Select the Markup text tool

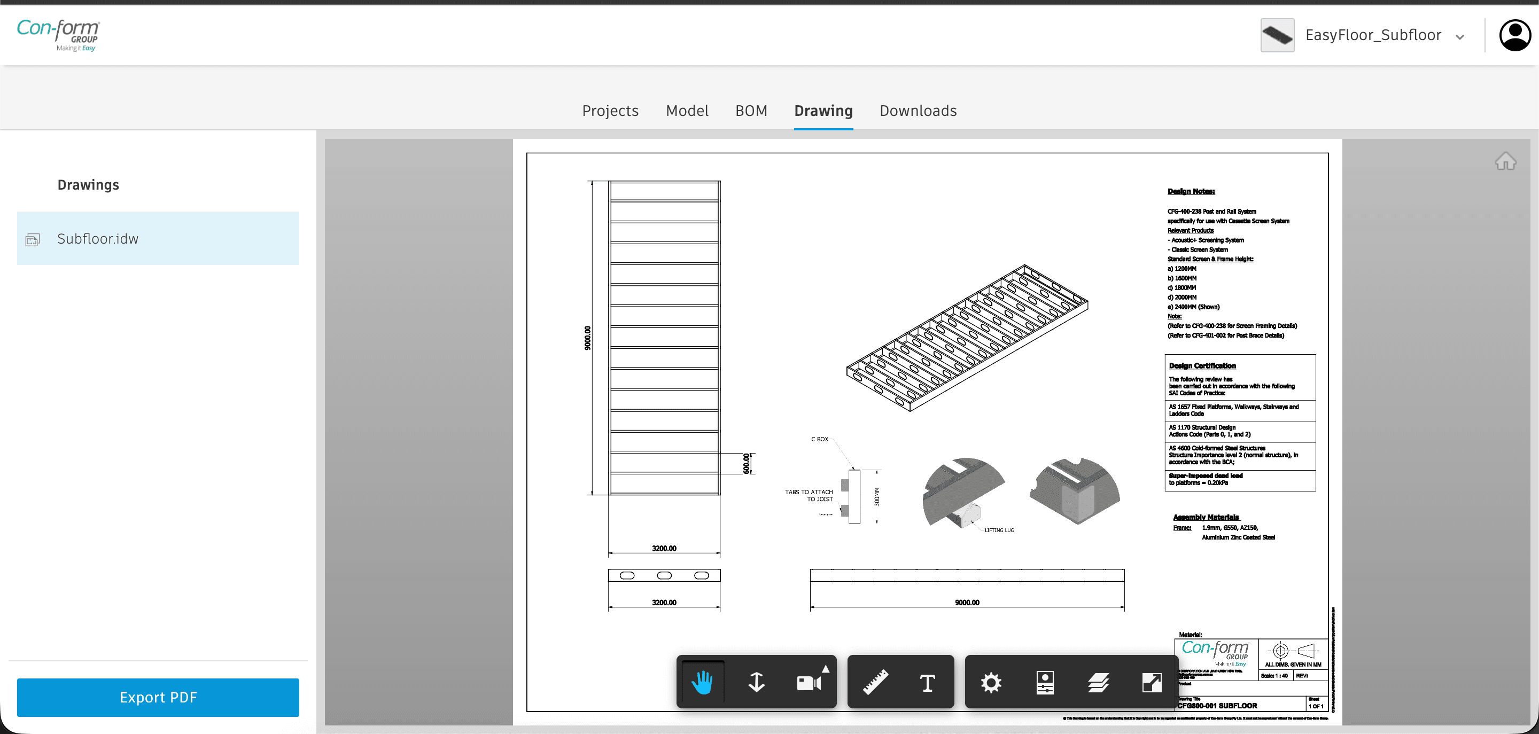point(927,682)
